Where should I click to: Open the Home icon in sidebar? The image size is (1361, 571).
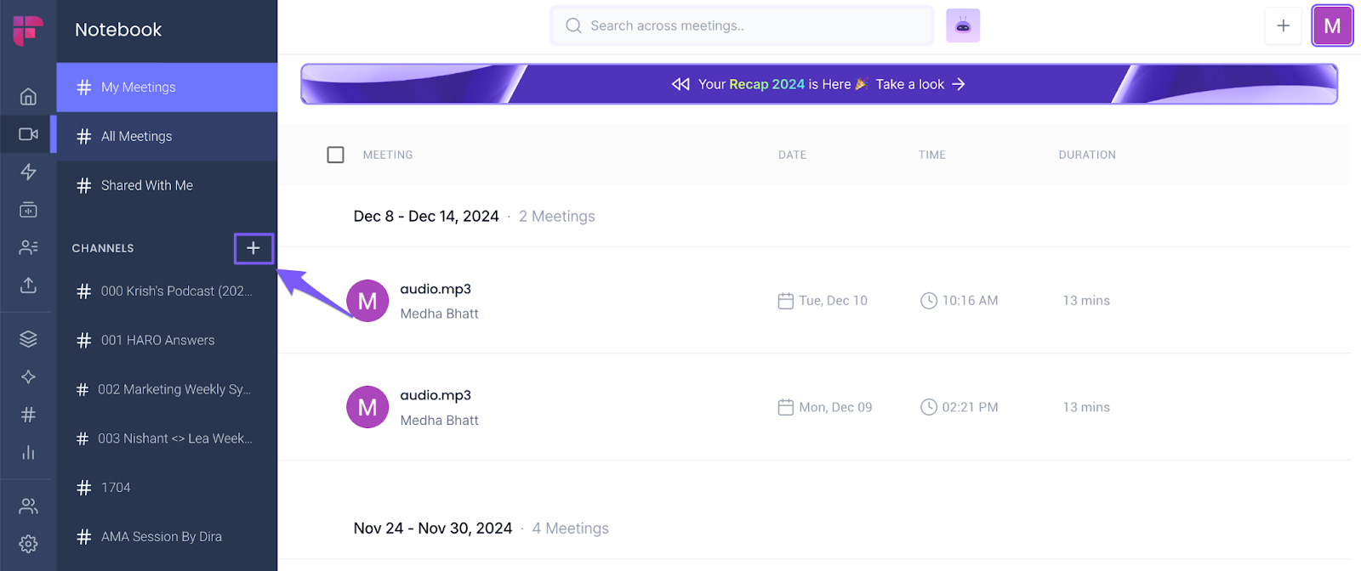point(28,96)
